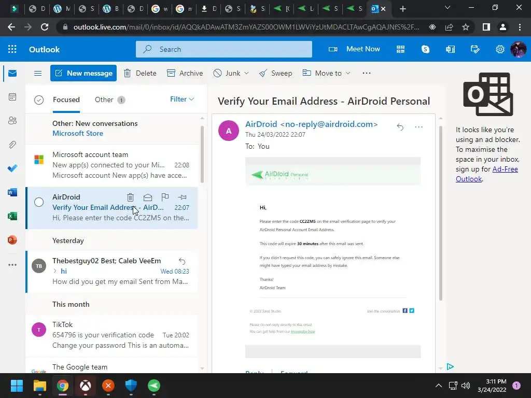
Task: Start a Meet Now call
Action: point(354,49)
